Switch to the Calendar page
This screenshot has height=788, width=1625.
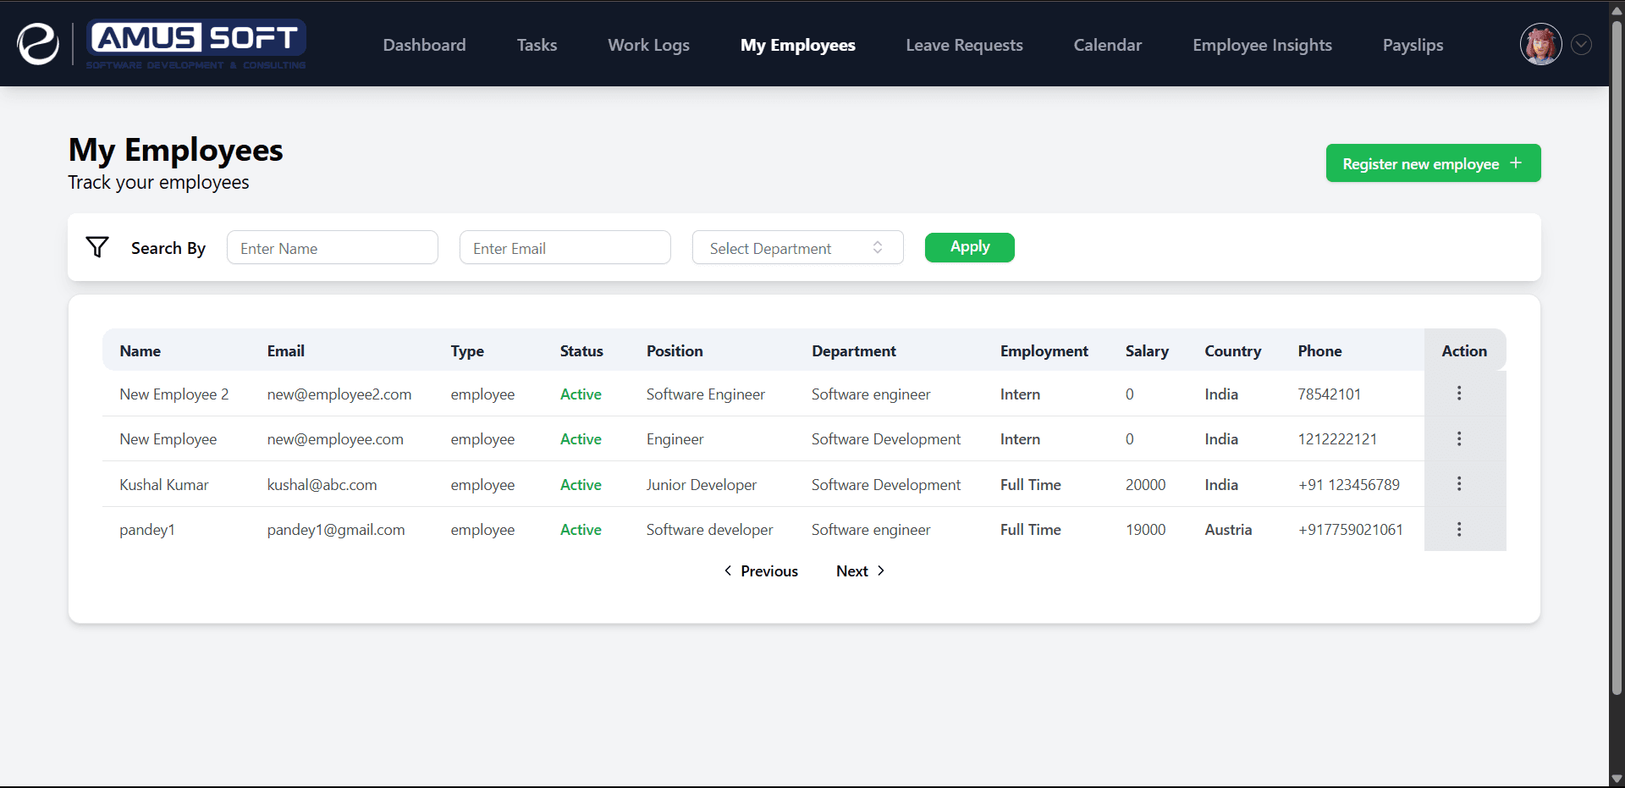[1107, 45]
